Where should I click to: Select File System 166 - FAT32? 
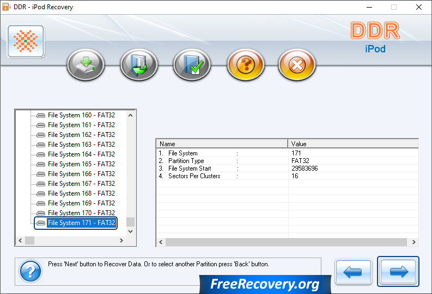[x=81, y=174]
